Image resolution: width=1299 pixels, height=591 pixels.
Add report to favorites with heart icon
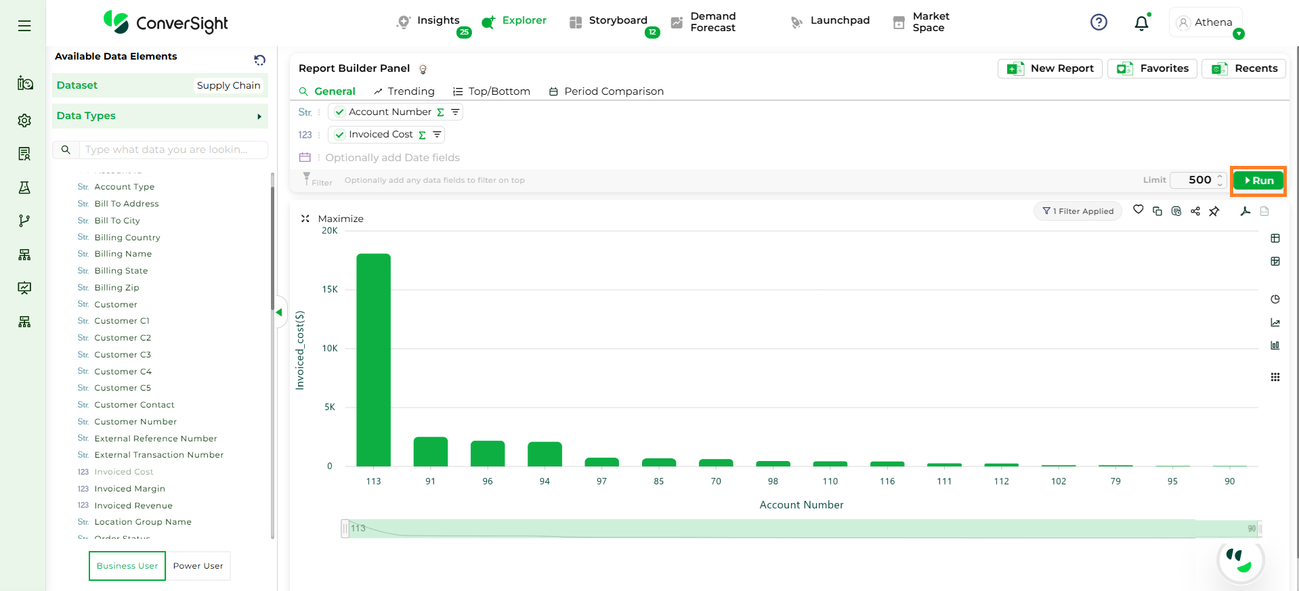pyautogui.click(x=1138, y=211)
